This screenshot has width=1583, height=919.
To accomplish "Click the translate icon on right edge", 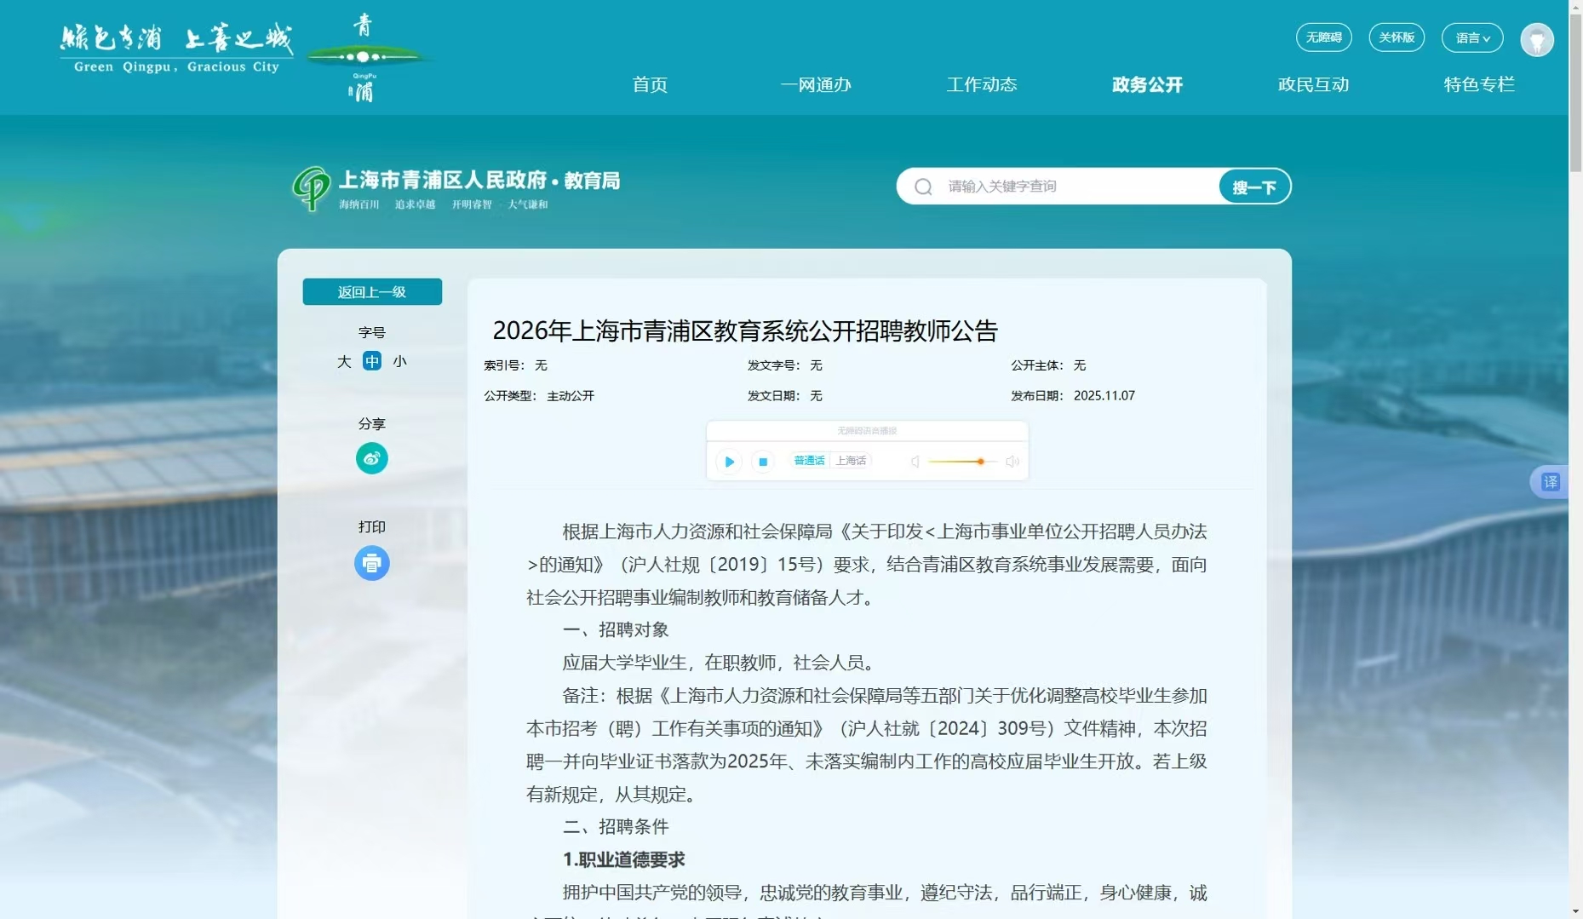I will pyautogui.click(x=1551, y=482).
